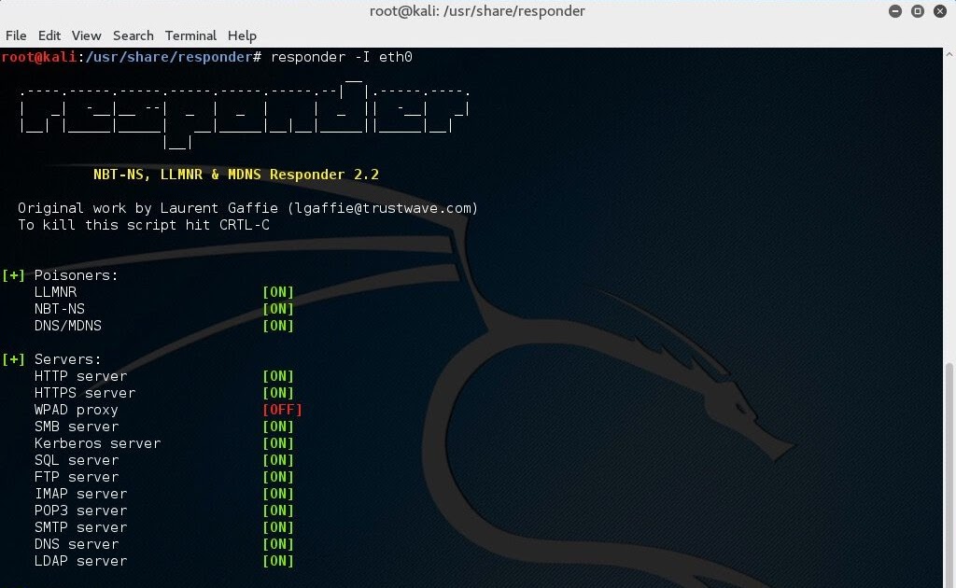Click the [ON] status for FTP server
The image size is (956, 588).
[278, 477]
